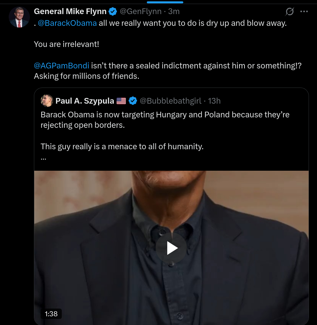Image resolution: width=317 pixels, height=325 pixels.
Task: Click the @GenFlynn handle
Action: coord(141,11)
